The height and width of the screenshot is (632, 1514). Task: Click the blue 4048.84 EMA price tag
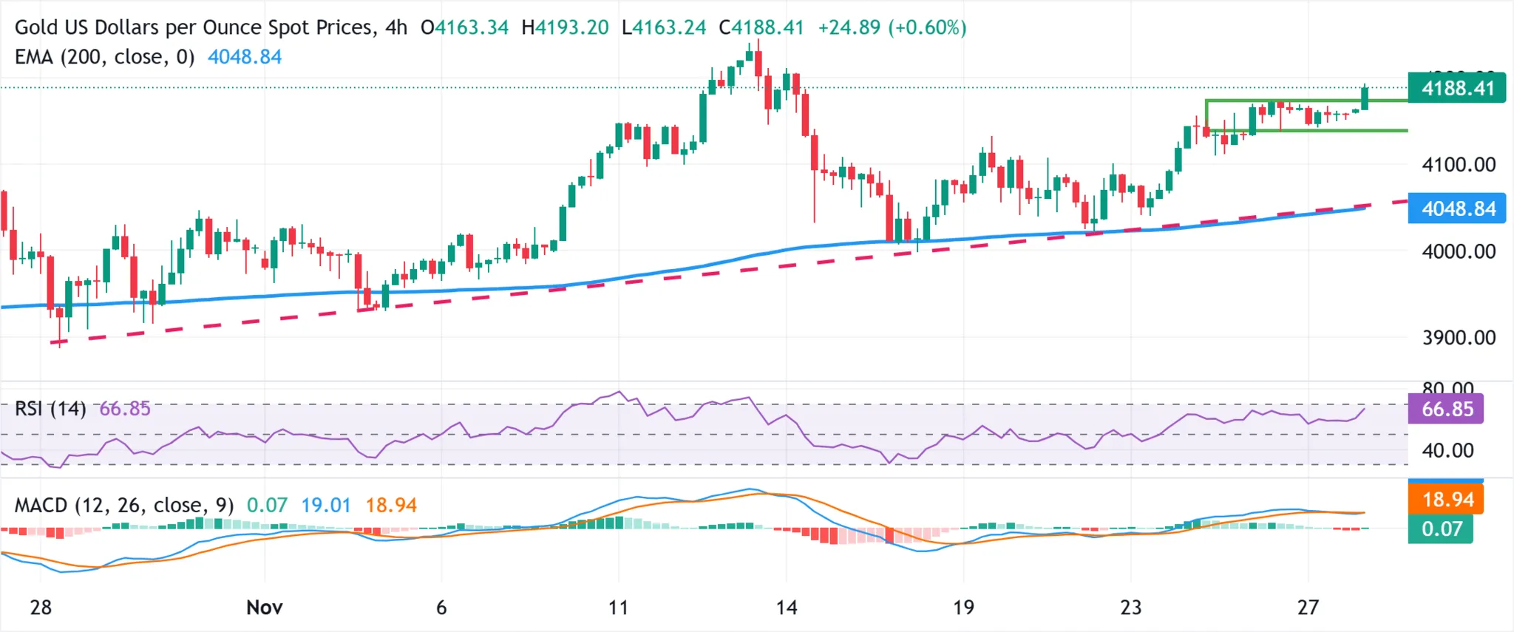pyautogui.click(x=1456, y=209)
